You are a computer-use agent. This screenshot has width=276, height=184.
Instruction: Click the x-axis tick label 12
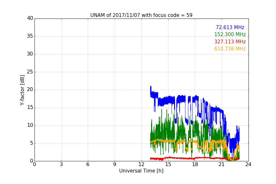pyautogui.click(x=142, y=165)
